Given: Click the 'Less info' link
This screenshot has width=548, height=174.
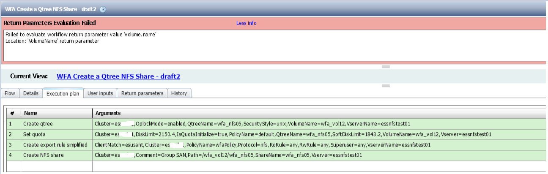Looking at the screenshot, I should point(247,23).
